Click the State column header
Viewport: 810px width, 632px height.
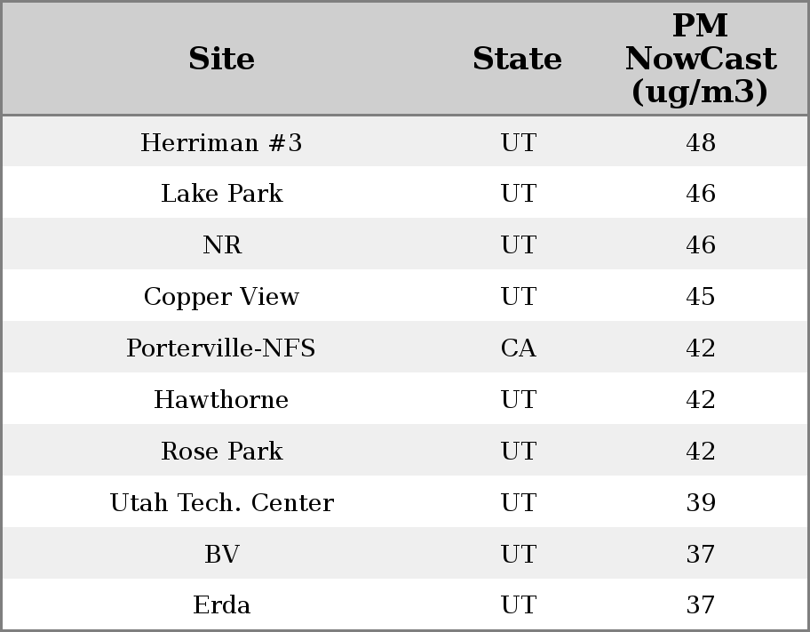517,60
